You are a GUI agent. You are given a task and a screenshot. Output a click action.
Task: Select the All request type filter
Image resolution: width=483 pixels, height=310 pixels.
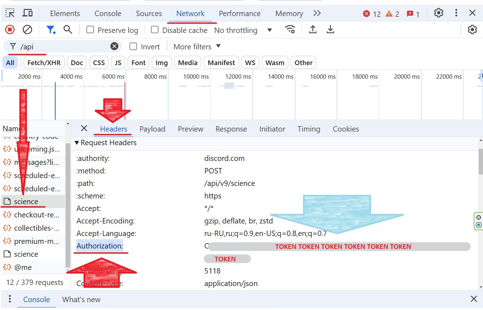(10, 63)
